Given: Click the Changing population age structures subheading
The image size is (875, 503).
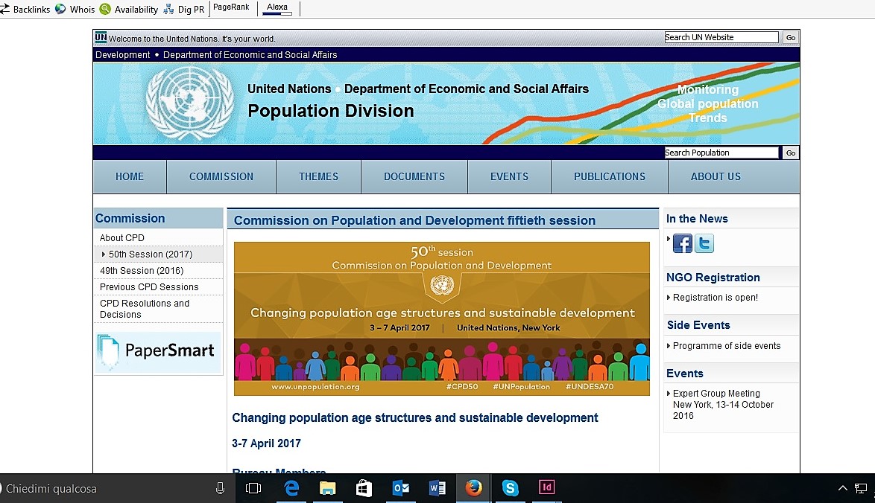Looking at the screenshot, I should (414, 417).
